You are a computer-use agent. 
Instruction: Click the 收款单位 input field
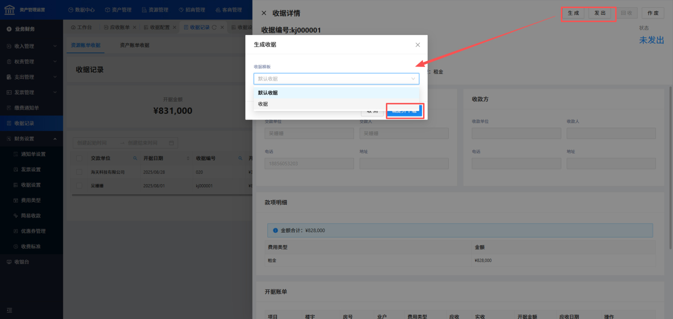click(516, 134)
